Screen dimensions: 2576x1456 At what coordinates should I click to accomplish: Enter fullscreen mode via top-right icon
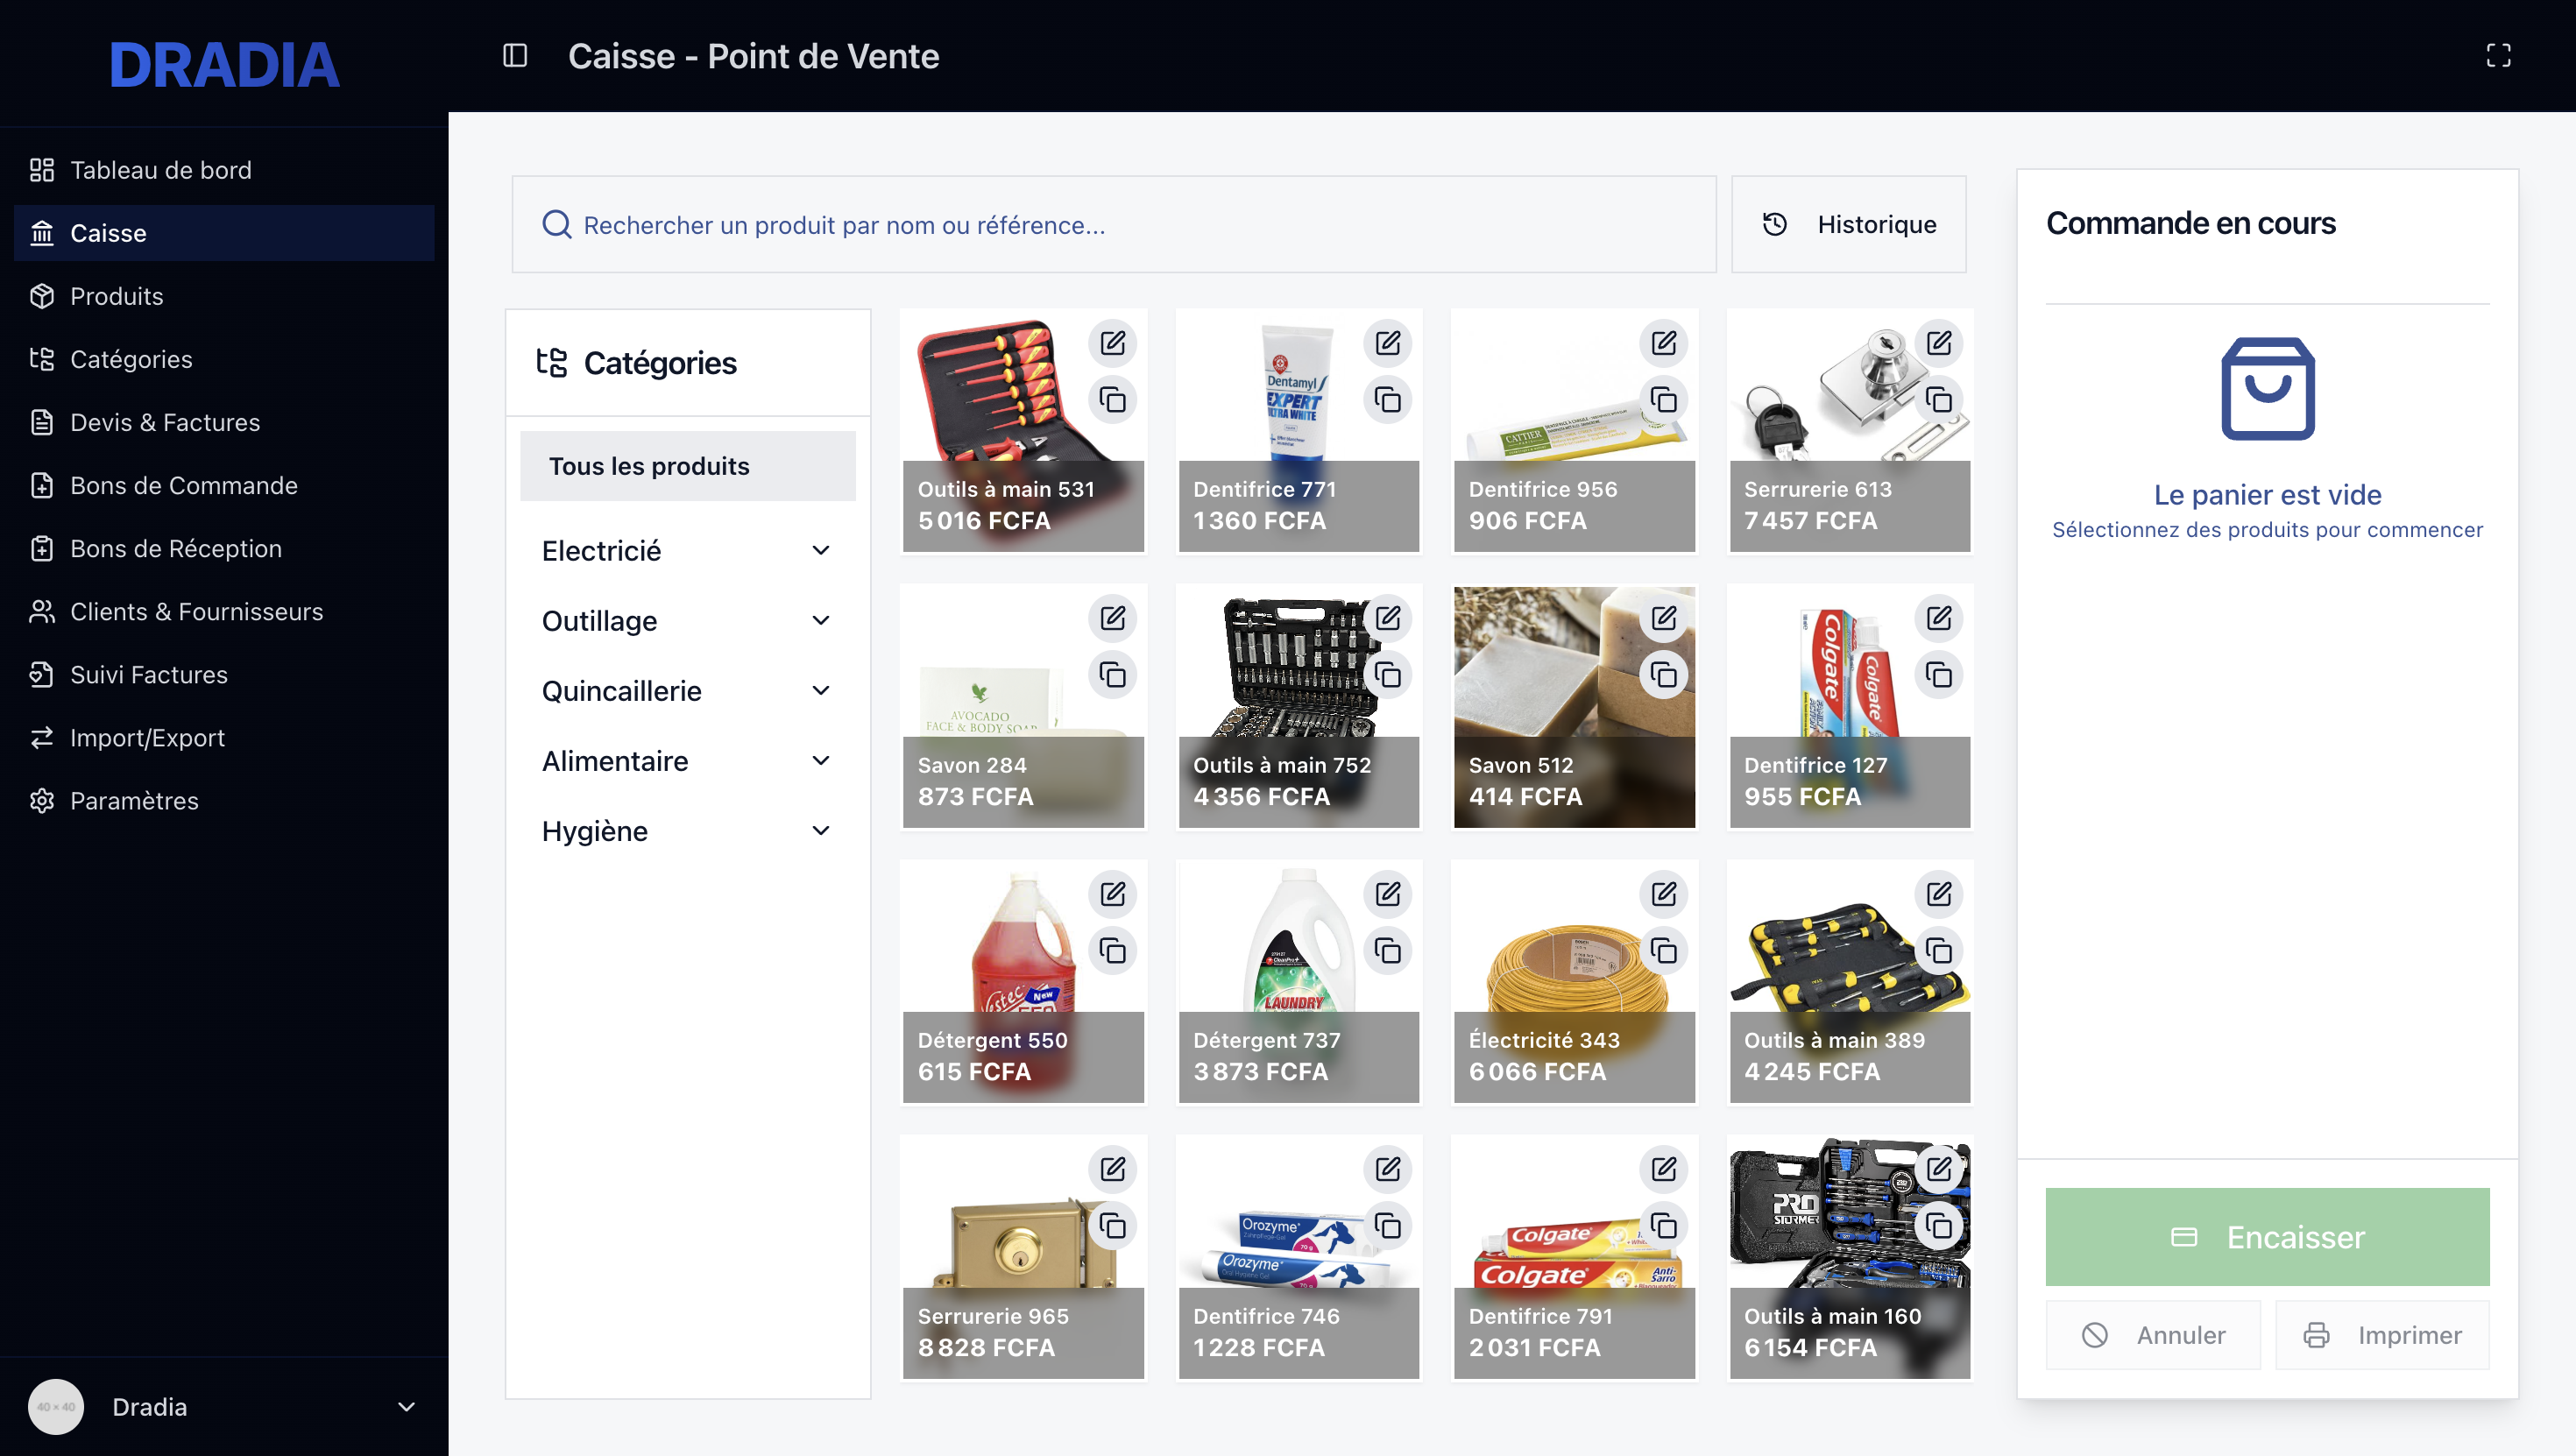tap(2498, 56)
